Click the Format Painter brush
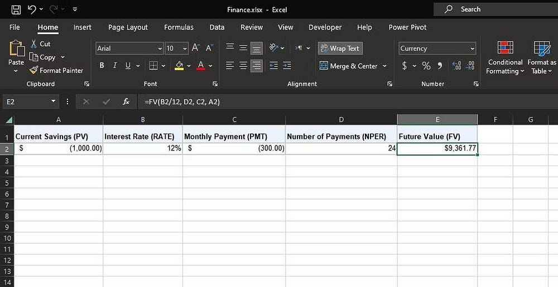This screenshot has height=287, width=558. pyautogui.click(x=33, y=70)
